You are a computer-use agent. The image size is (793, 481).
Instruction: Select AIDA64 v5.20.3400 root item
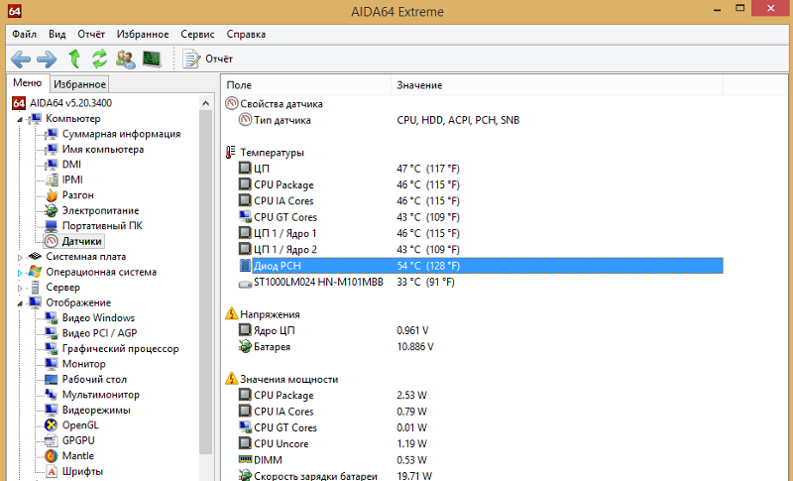tap(70, 103)
